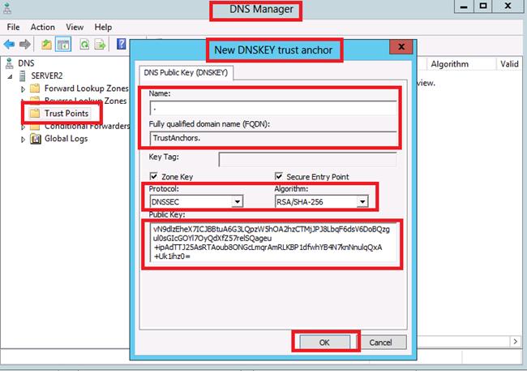Select Trust Points in the tree
527x371 pixels.
point(66,113)
